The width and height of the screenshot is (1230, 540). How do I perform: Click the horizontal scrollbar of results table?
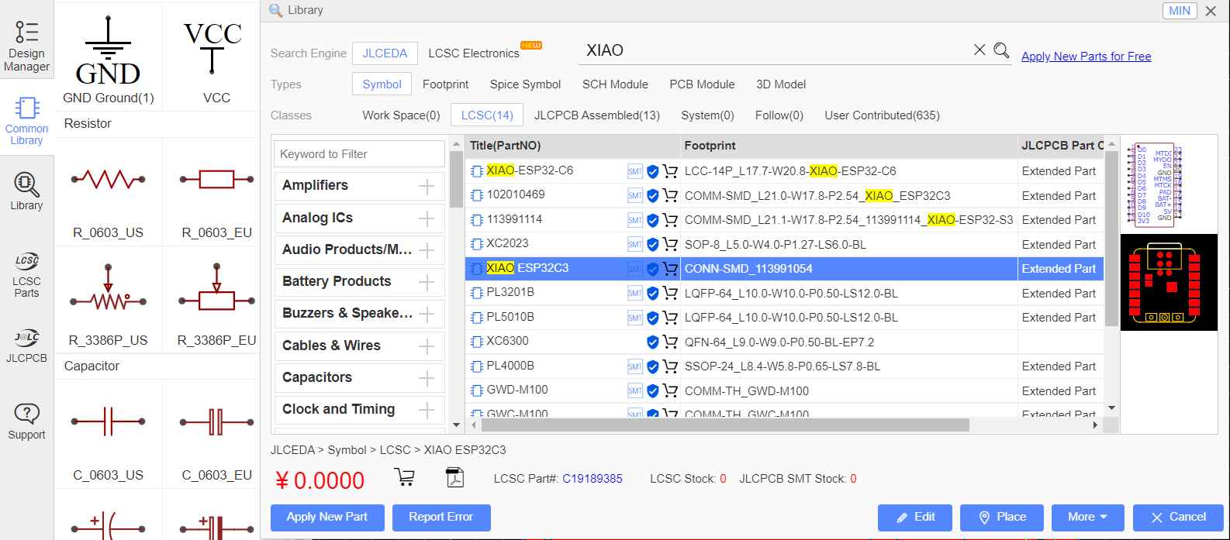tap(725, 425)
